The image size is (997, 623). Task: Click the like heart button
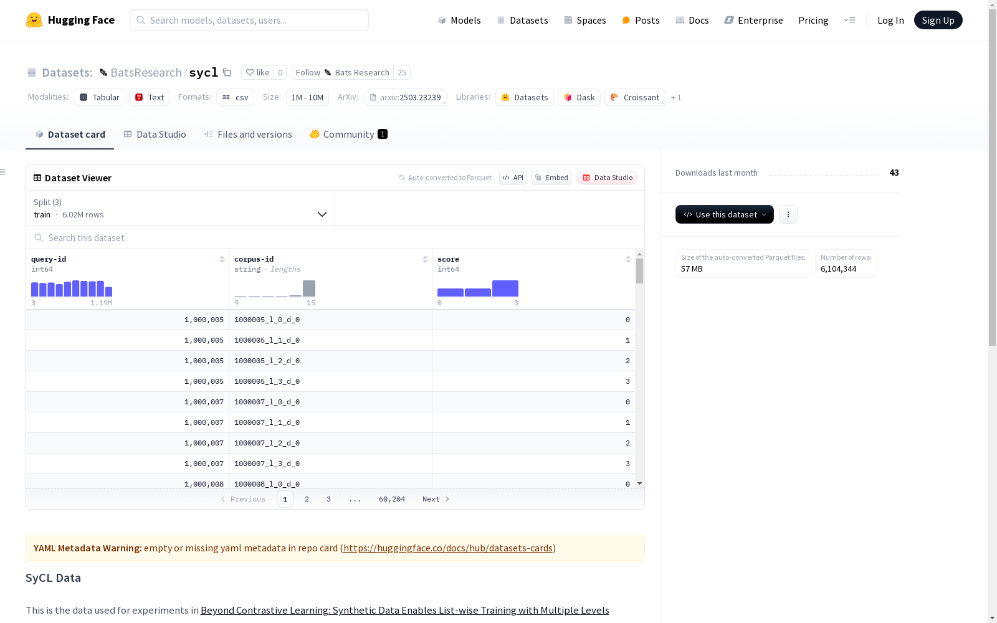pyautogui.click(x=257, y=72)
